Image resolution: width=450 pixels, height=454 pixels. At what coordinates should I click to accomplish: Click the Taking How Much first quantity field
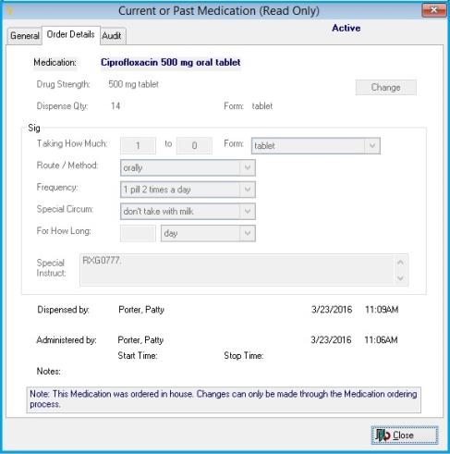pos(138,145)
